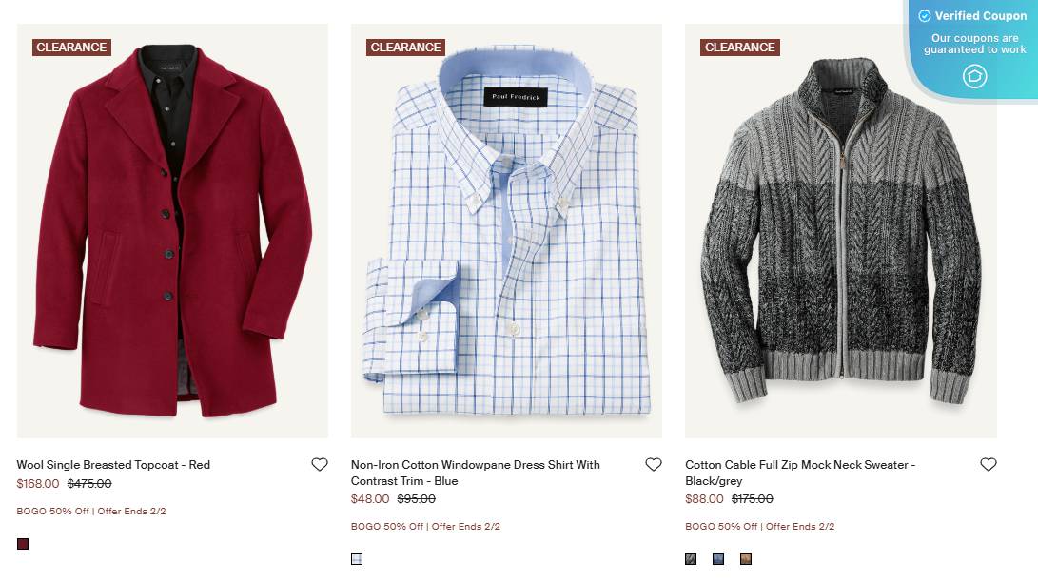This screenshot has width=1038, height=581.
Task: Select the blue color swatch for the sweater
Action: (718, 559)
